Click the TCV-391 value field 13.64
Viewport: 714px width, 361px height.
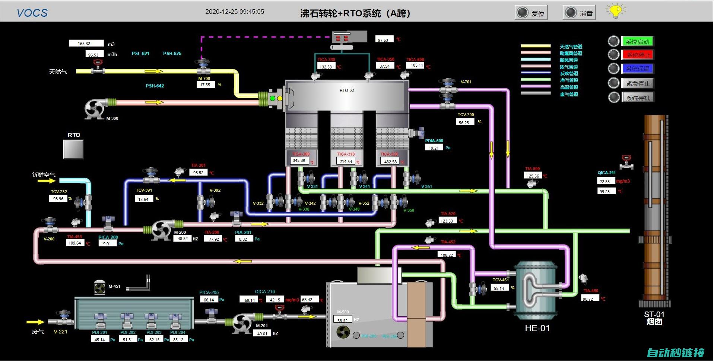point(144,199)
